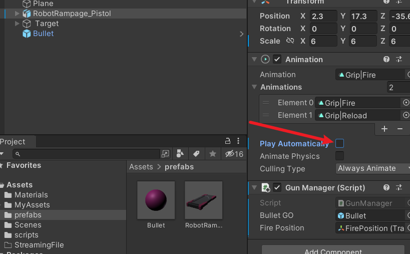
Task: Click the favorite star search icon
Action: [x=213, y=154]
